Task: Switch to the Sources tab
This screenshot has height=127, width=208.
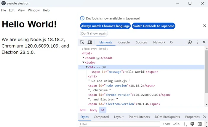Action: [x=141, y=42]
